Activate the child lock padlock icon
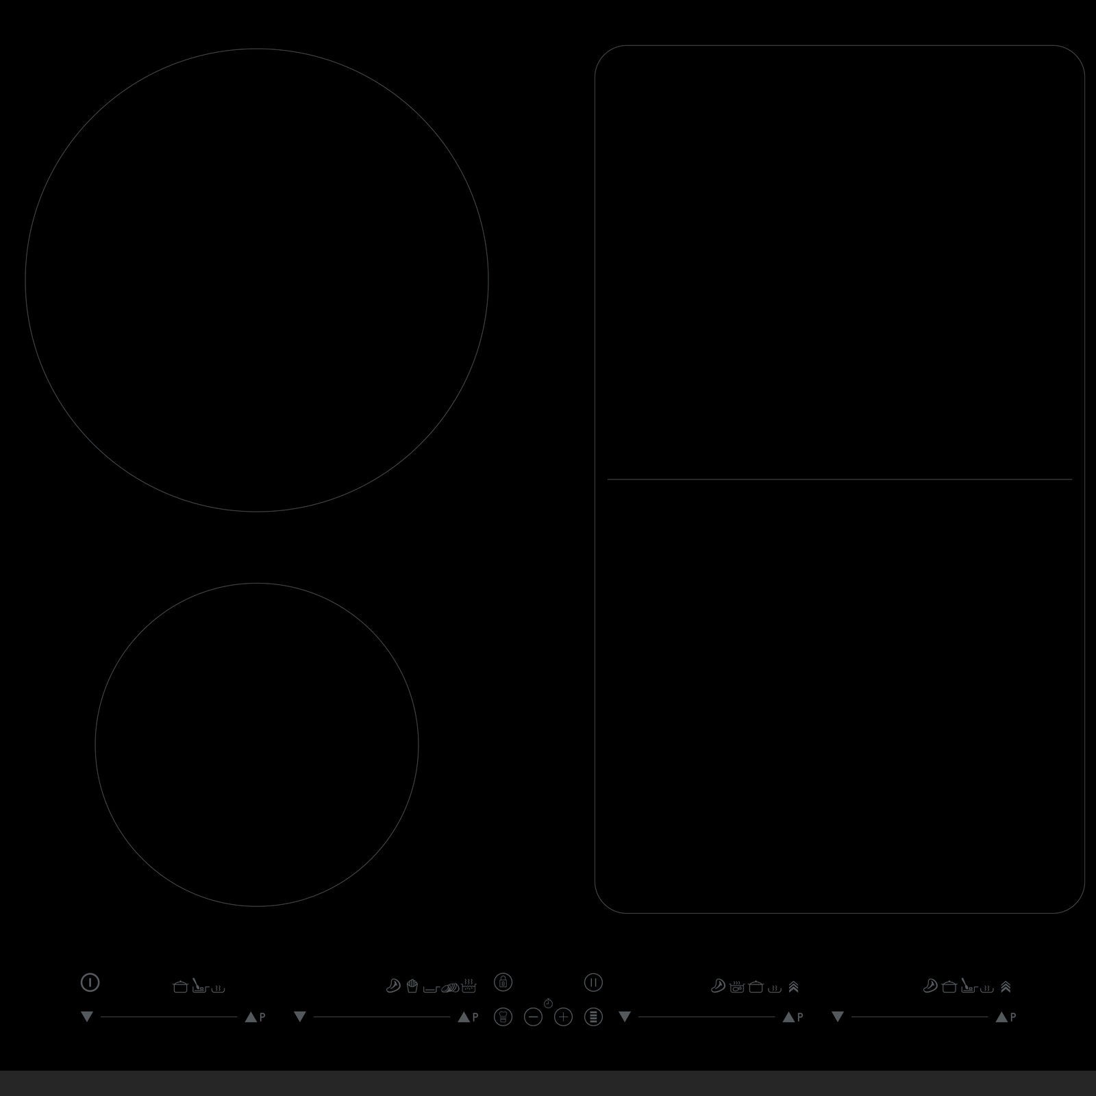1096x1096 pixels. (x=503, y=982)
